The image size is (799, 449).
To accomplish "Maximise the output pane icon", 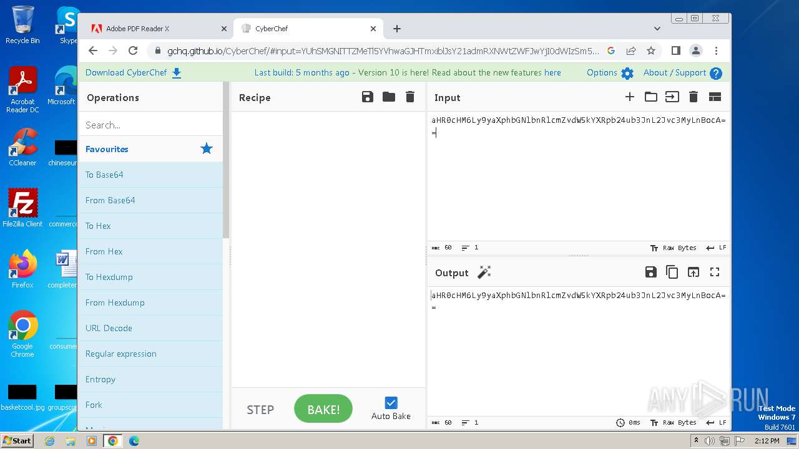I will [x=715, y=272].
